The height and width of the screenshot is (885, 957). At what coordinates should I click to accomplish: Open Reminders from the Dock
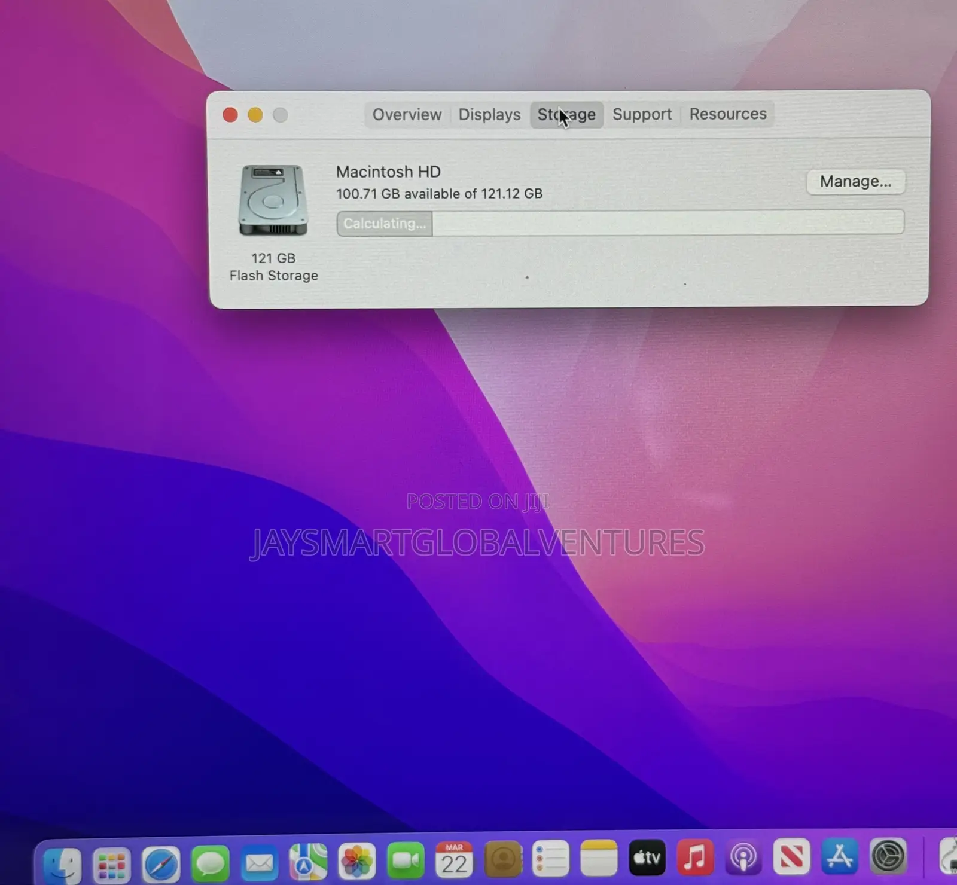click(550, 859)
